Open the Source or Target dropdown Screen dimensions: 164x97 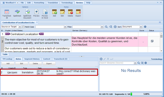tap(20, 27)
